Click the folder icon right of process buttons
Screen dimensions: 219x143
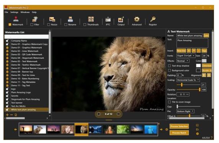point(197,130)
